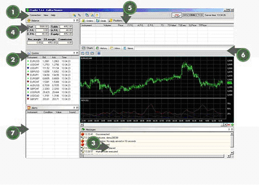Click the DISCONNECTED status indicator

coord(193,15)
